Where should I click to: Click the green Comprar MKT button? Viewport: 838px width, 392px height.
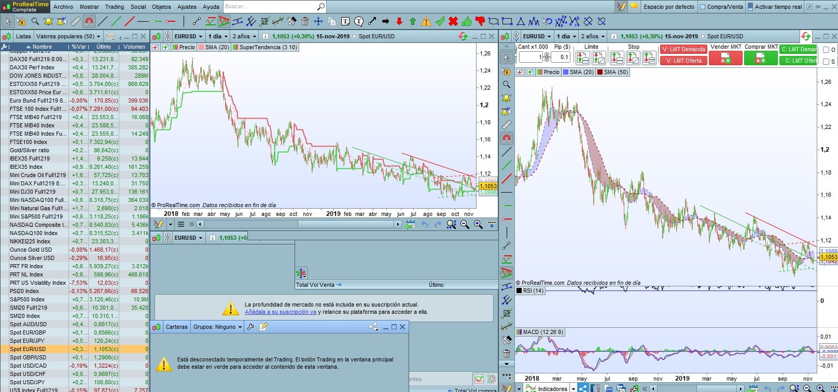pyautogui.click(x=760, y=59)
